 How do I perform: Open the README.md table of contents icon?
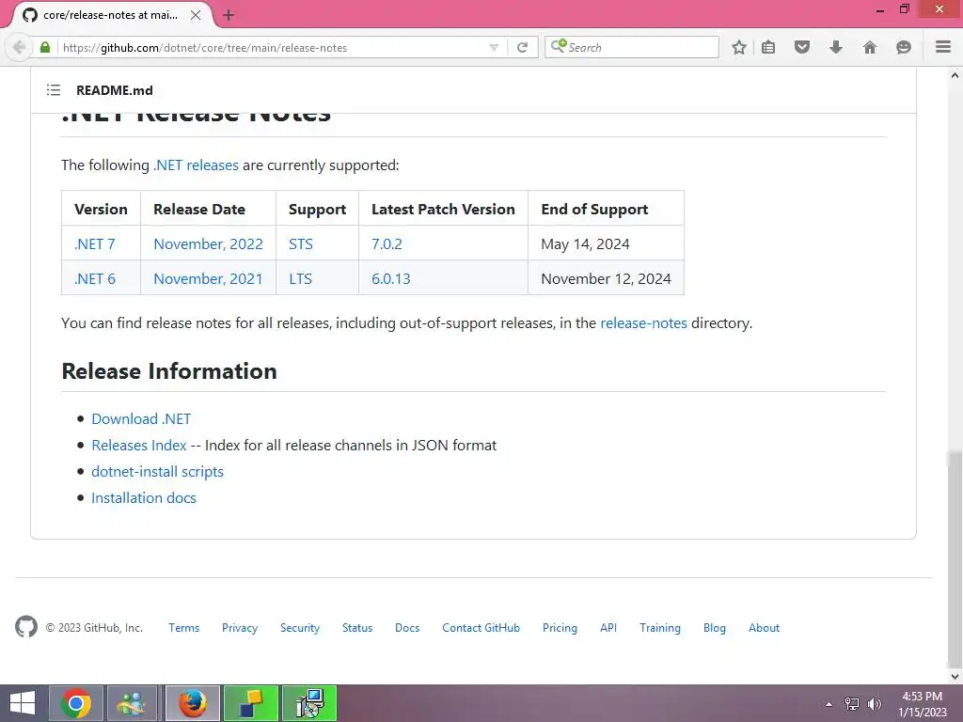[54, 90]
